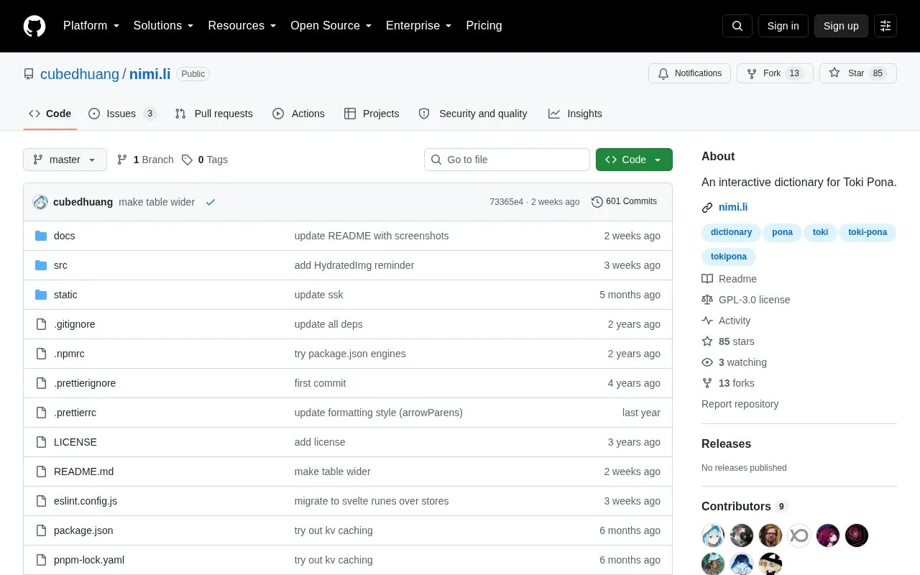Select the toki-pona topic tag
This screenshot has width=920, height=575.
(x=868, y=232)
